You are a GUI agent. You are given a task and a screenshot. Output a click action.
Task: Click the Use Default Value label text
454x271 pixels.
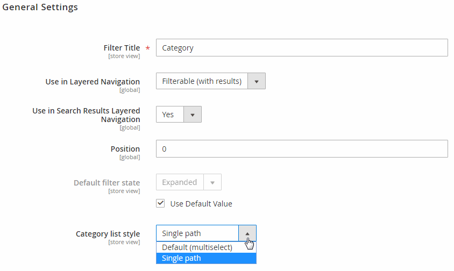pyautogui.click(x=201, y=204)
